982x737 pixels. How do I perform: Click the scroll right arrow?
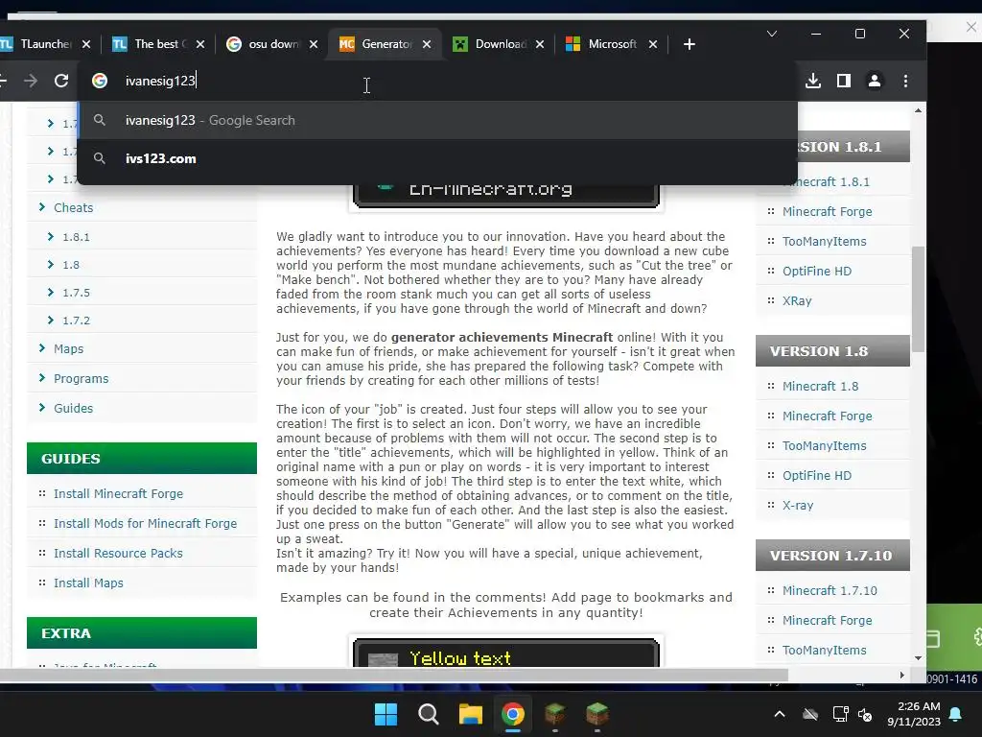click(901, 675)
